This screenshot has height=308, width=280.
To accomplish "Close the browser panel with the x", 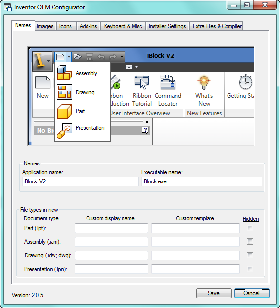I will click(147, 122).
